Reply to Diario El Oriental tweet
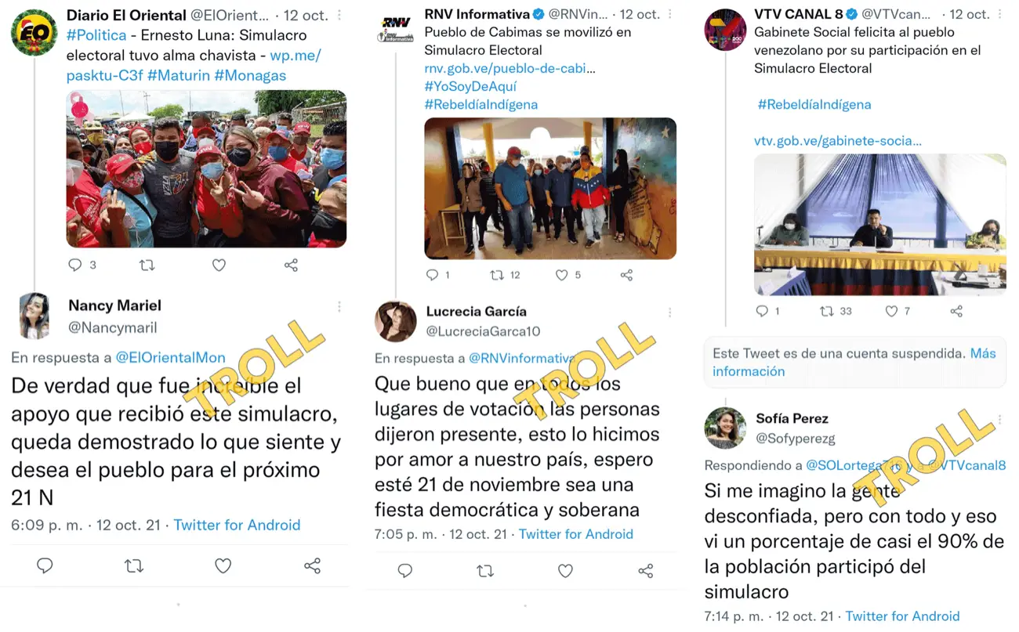The height and width of the screenshot is (632, 1019). pyautogui.click(x=75, y=265)
